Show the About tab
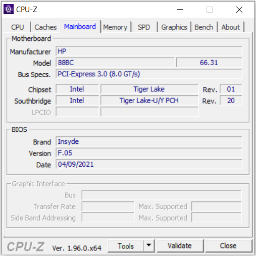Viewport: 256px width, 256px height. pyautogui.click(x=231, y=27)
